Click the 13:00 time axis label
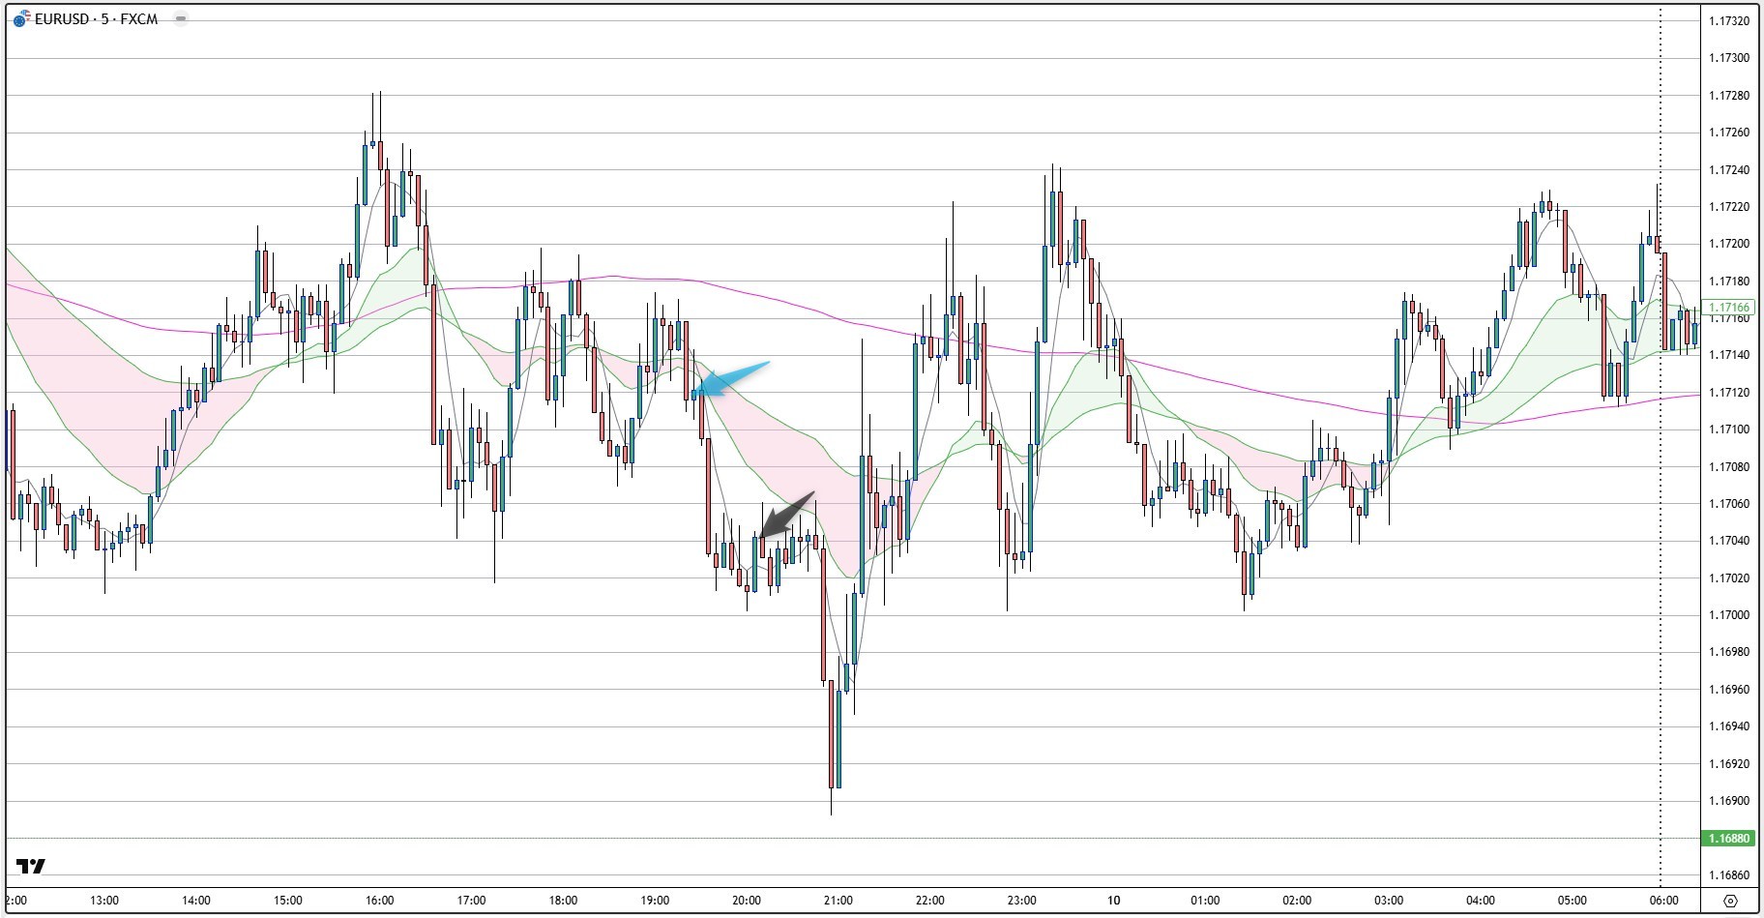1764x918 pixels. click(104, 901)
